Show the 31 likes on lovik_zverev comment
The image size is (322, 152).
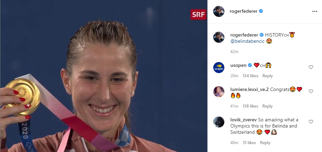pyautogui.click(x=249, y=143)
